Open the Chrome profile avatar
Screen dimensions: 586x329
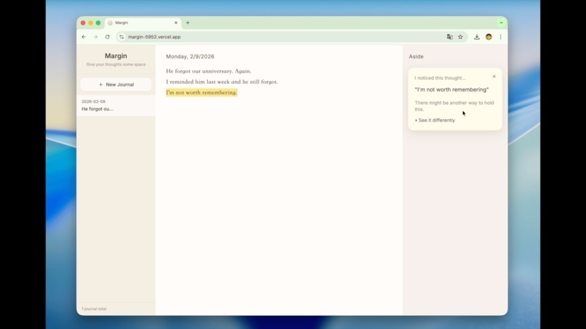click(x=489, y=37)
